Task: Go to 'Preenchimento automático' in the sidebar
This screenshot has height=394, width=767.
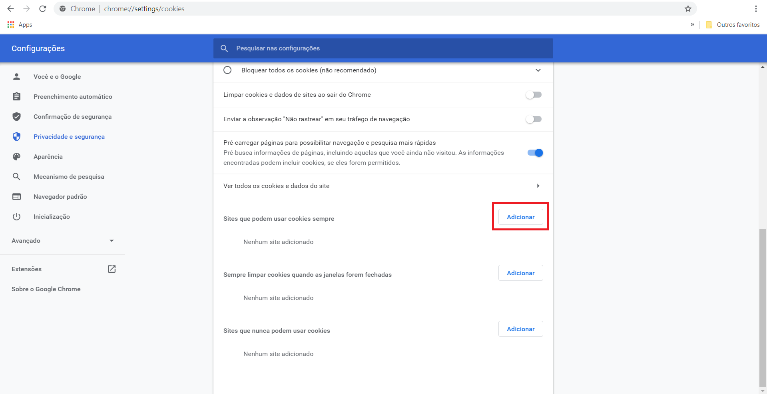Action: click(x=73, y=97)
